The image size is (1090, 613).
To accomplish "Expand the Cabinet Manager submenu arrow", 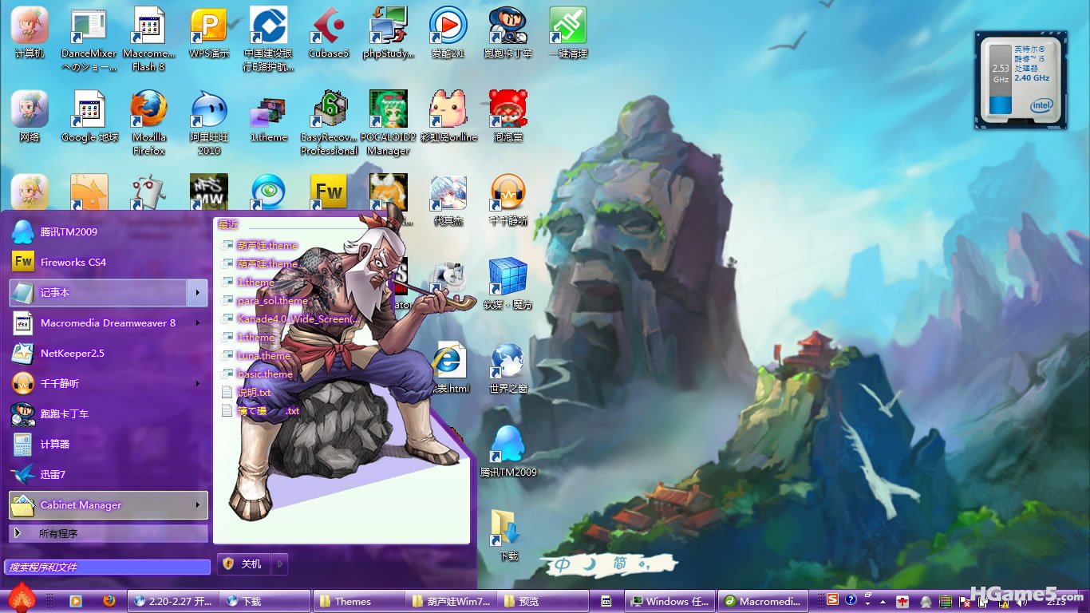I will tap(197, 505).
